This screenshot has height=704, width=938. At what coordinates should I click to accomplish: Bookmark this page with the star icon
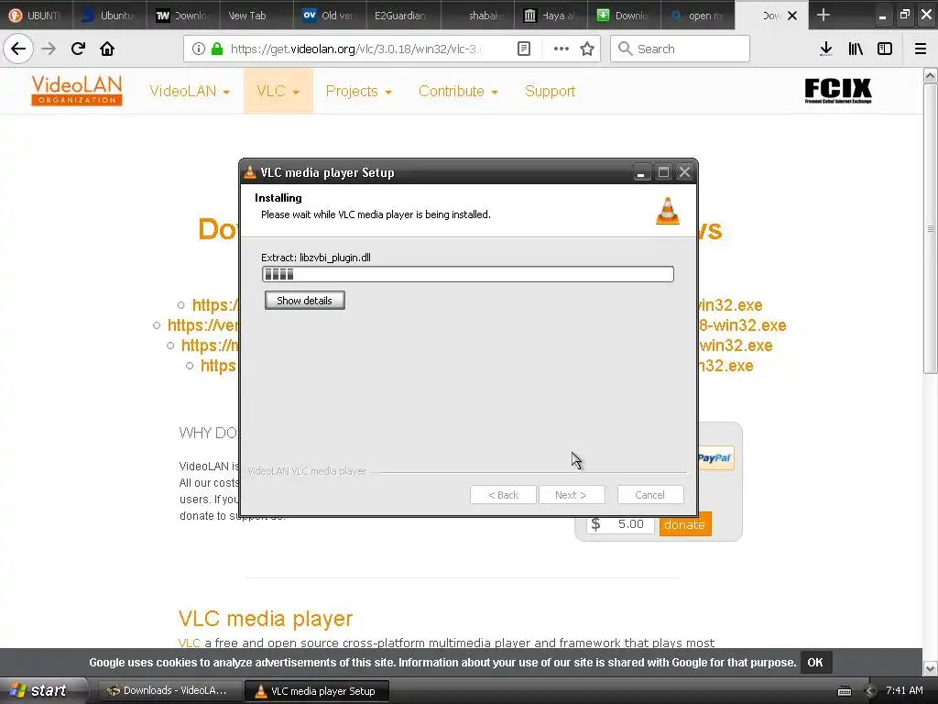pyautogui.click(x=587, y=49)
